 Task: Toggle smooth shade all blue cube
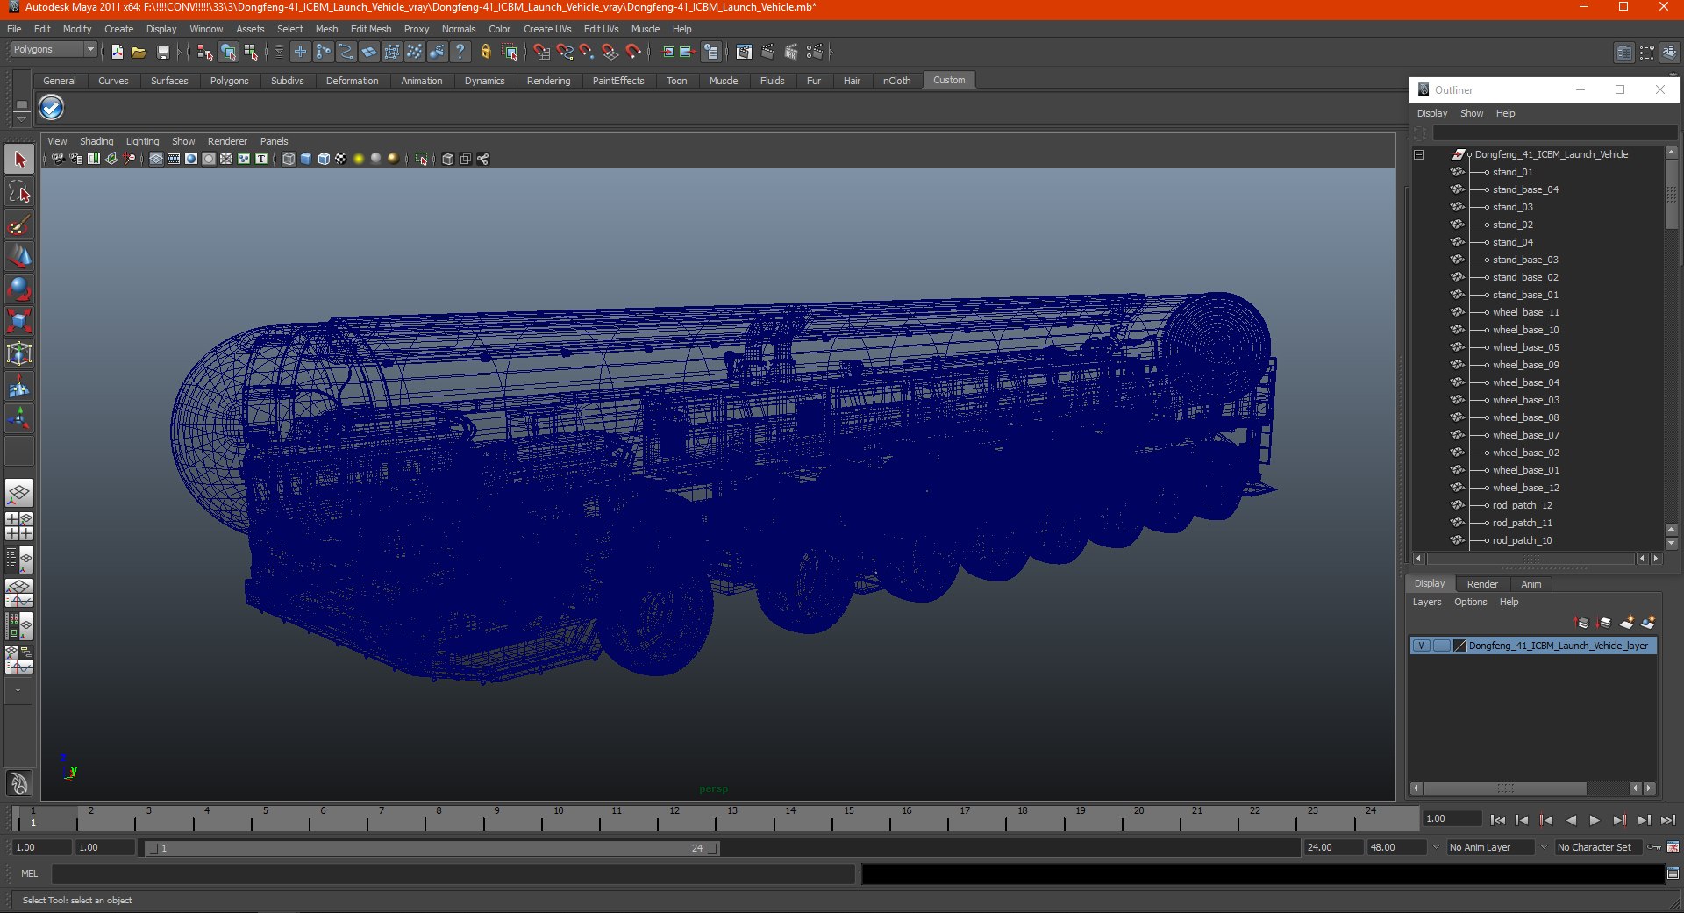coord(306,159)
